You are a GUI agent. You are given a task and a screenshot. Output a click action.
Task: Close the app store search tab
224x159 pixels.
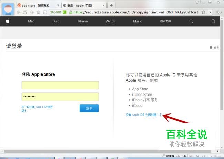58,6
